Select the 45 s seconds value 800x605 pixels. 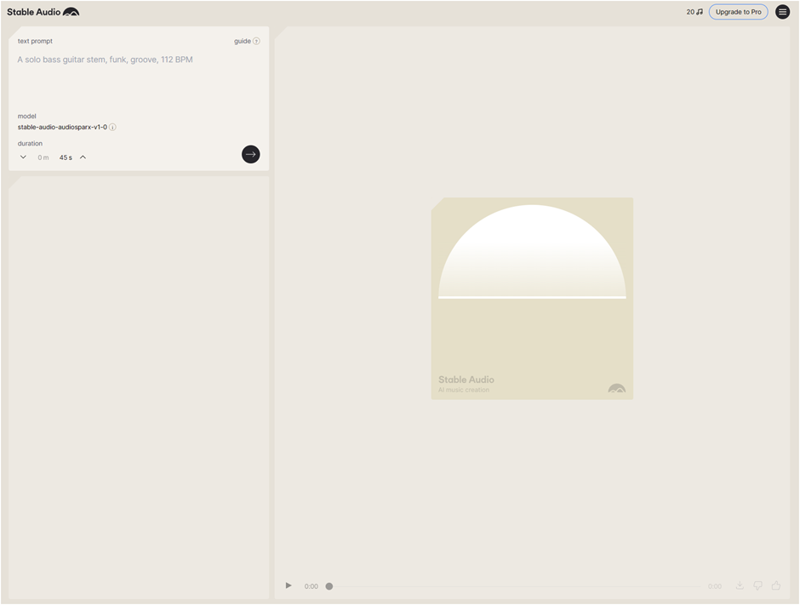point(66,157)
